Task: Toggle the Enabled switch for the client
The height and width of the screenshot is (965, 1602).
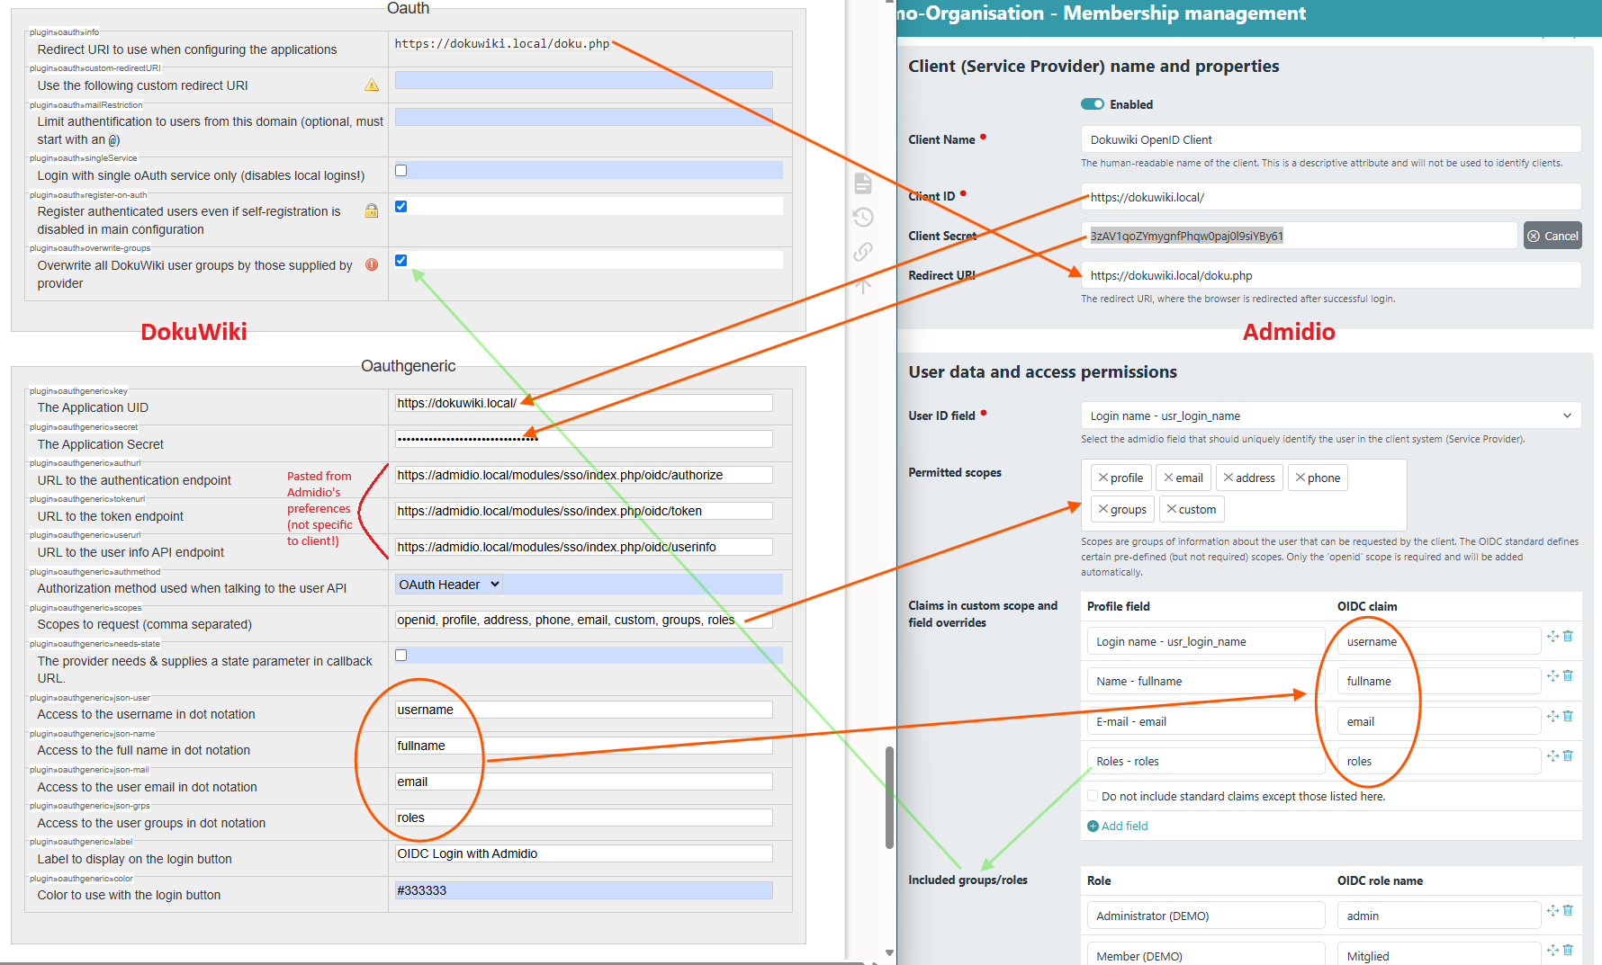Action: (1093, 104)
